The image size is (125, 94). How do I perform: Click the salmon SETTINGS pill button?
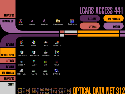(90, 26)
